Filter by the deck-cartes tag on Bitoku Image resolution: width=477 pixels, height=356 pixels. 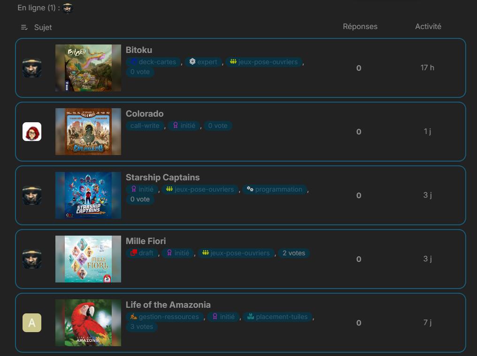(x=154, y=62)
